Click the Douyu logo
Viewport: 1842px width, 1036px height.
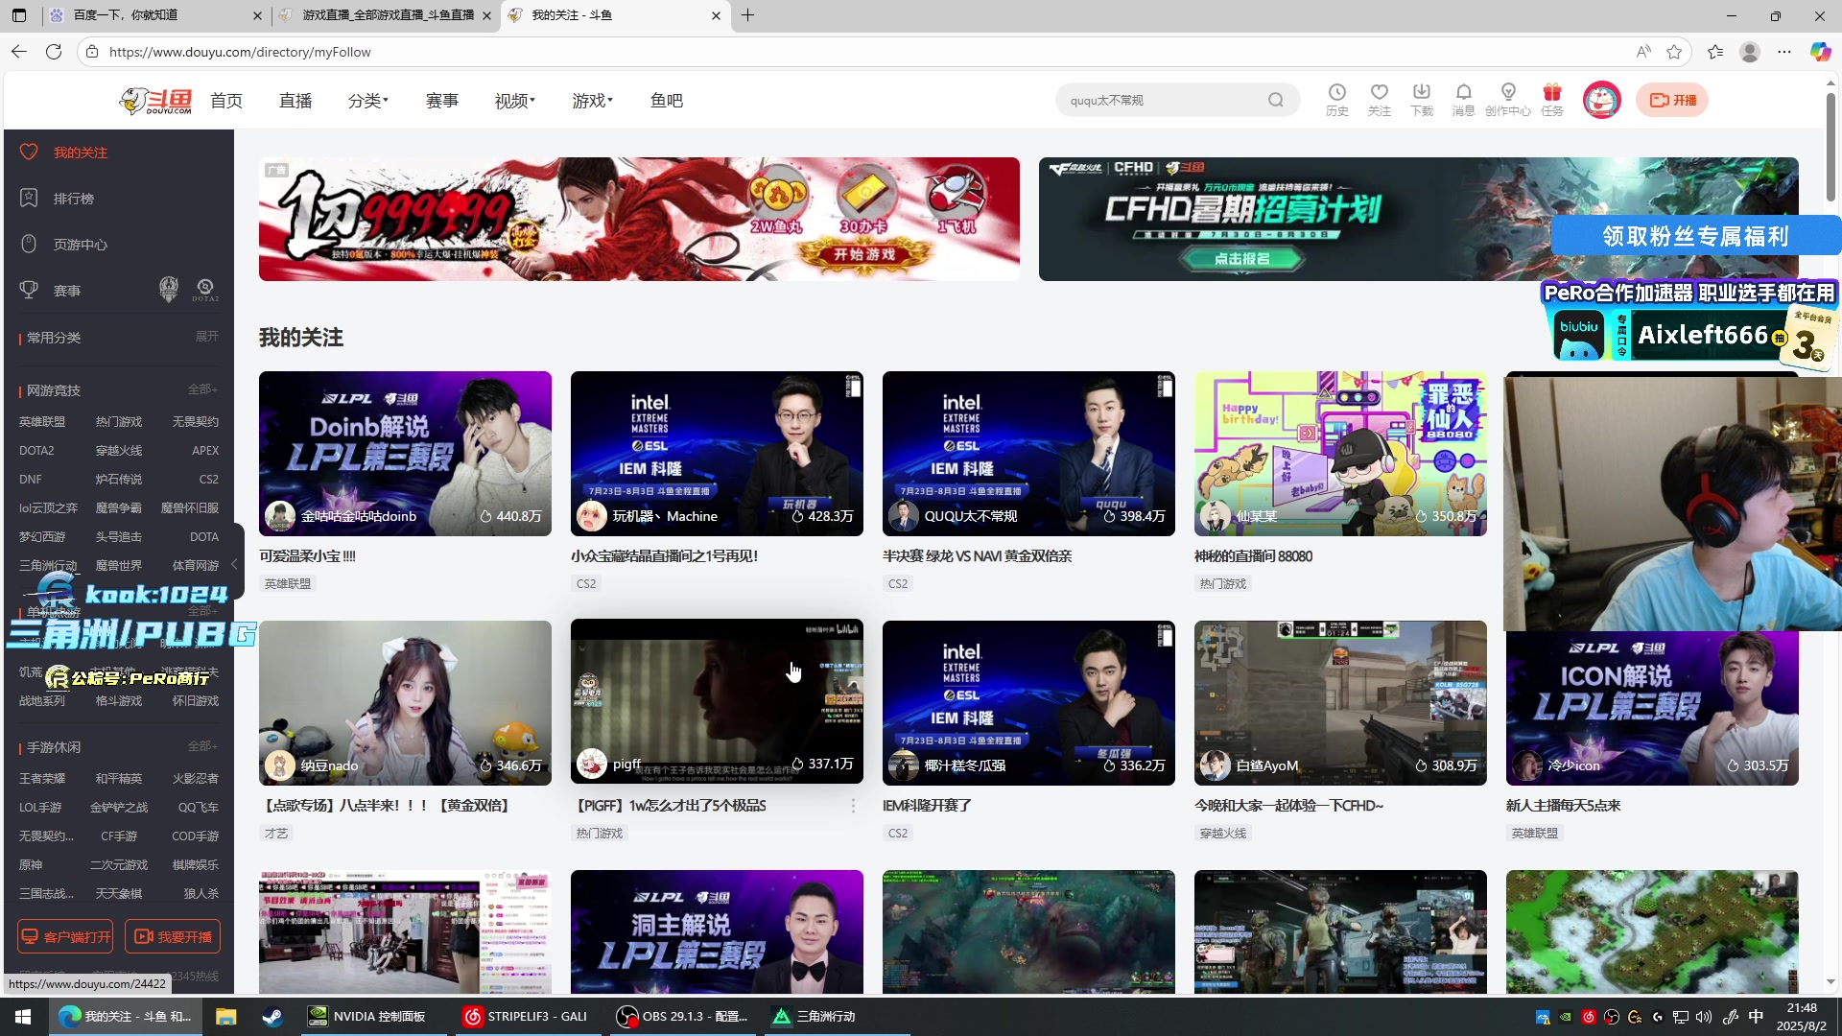(x=156, y=100)
